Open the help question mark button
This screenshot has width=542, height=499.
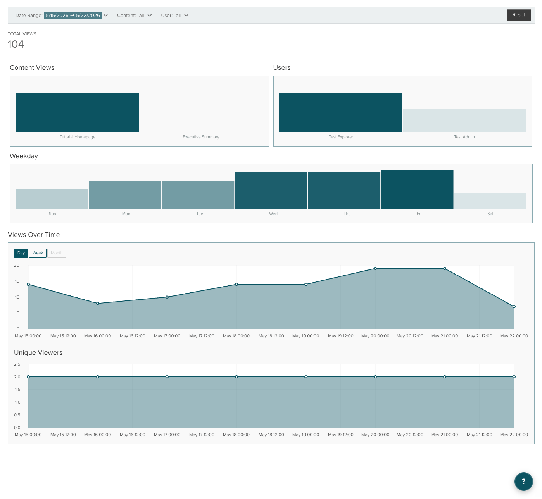(x=523, y=481)
